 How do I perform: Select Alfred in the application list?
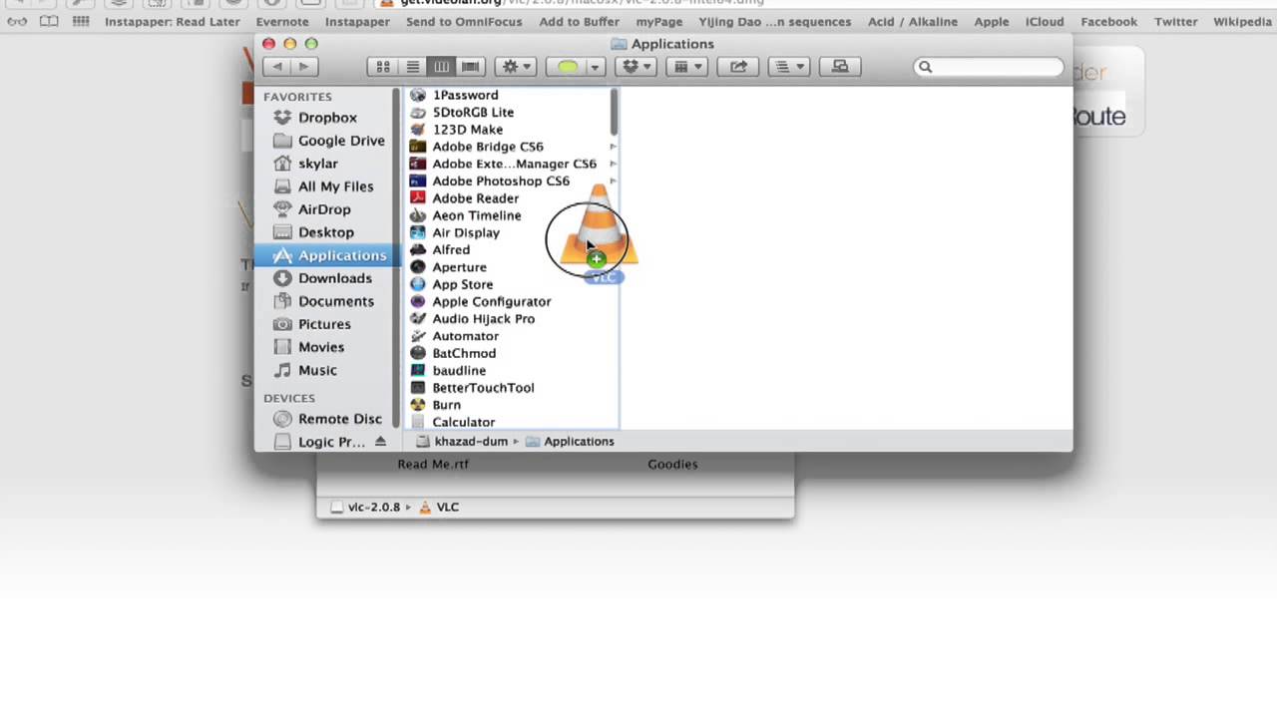coord(451,249)
